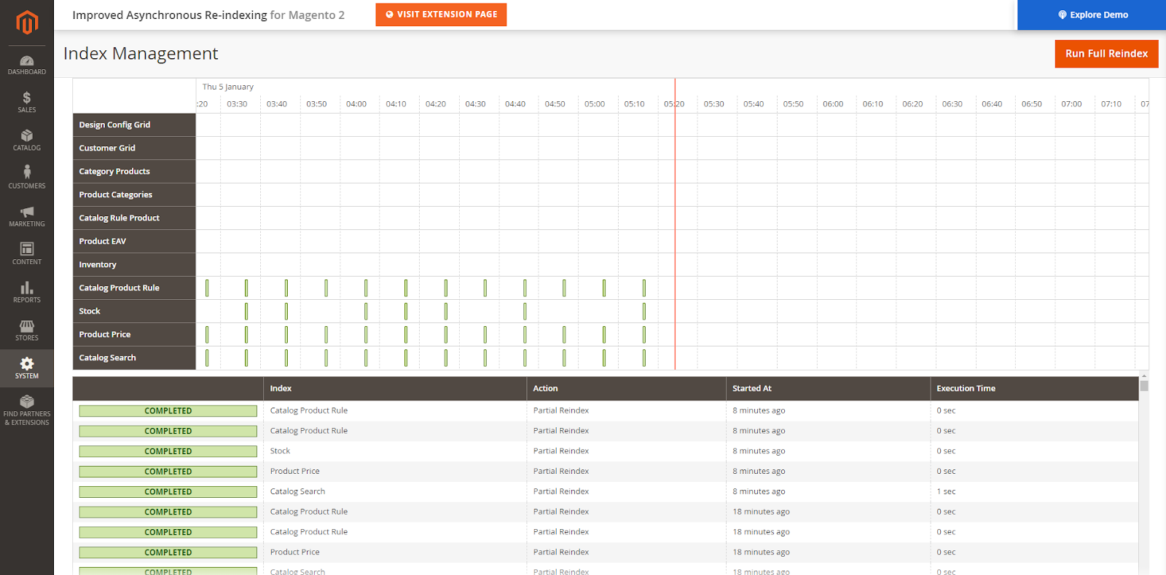Select the Product EAV timeline row label
Viewport: 1166px width, 575px height.
pyautogui.click(x=134, y=242)
